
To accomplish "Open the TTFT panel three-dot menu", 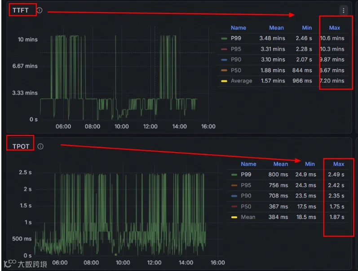I will [x=343, y=10].
